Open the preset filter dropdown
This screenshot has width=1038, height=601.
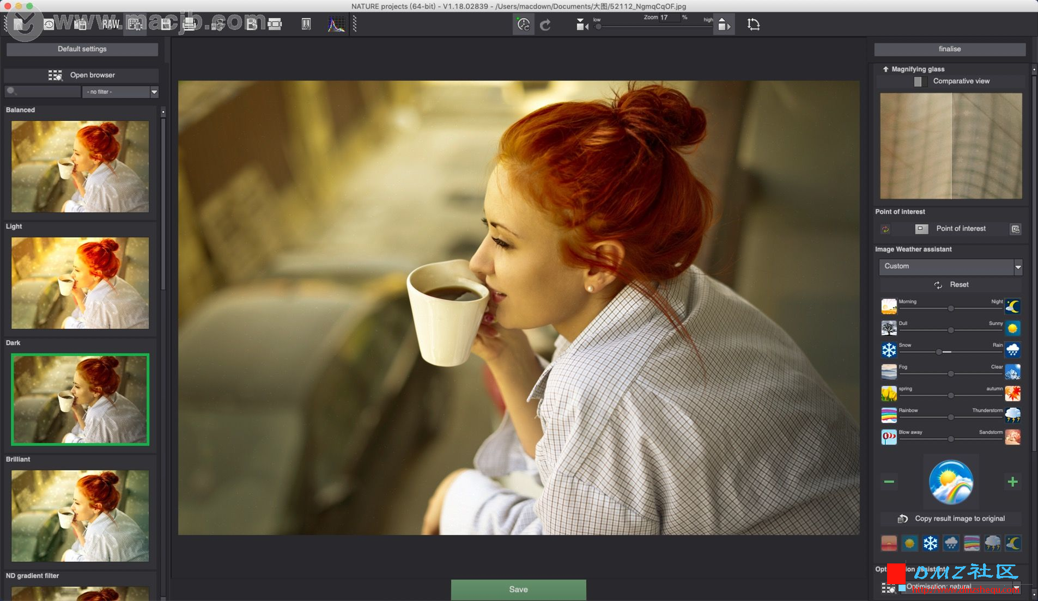click(120, 92)
